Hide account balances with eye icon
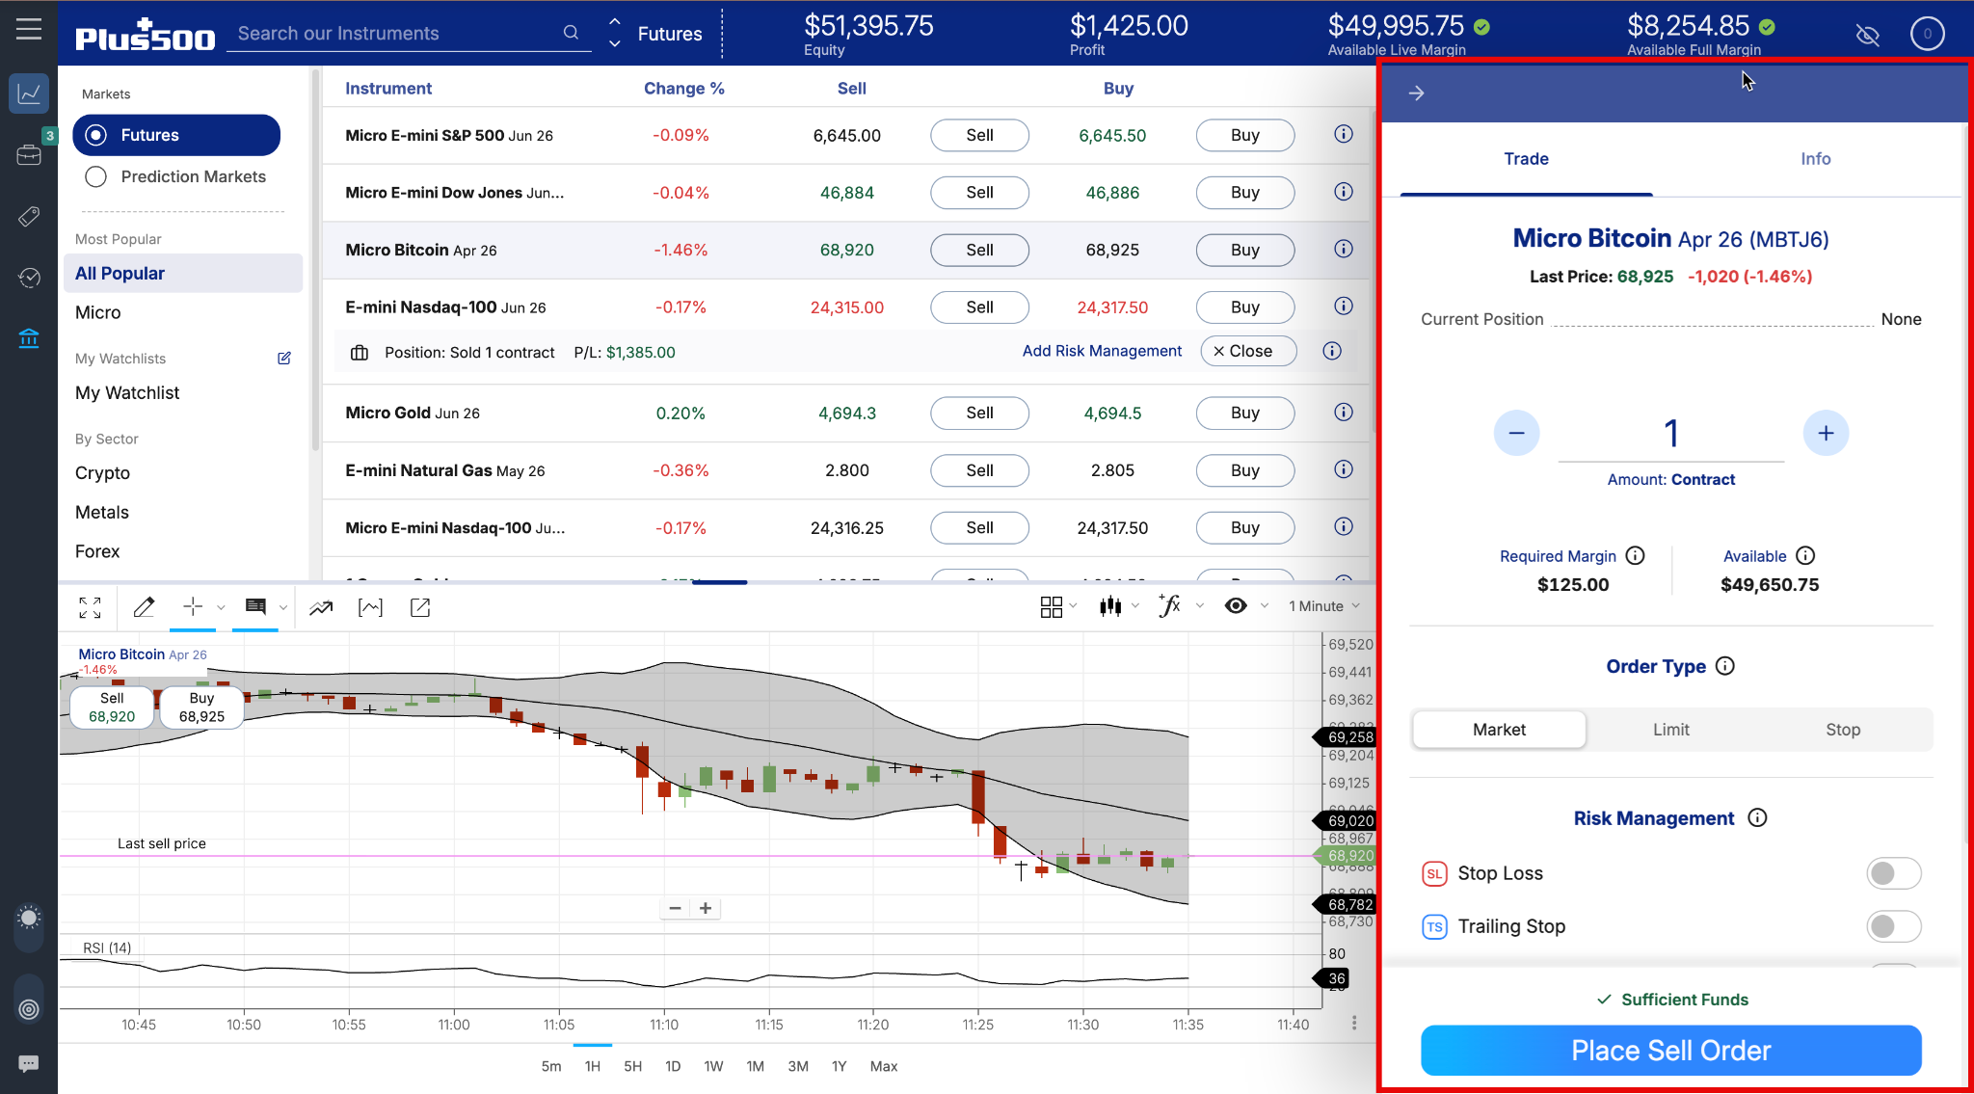 pos(1868,36)
